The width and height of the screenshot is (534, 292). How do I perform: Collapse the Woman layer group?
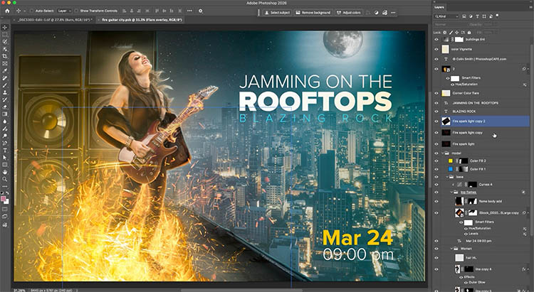click(452, 249)
